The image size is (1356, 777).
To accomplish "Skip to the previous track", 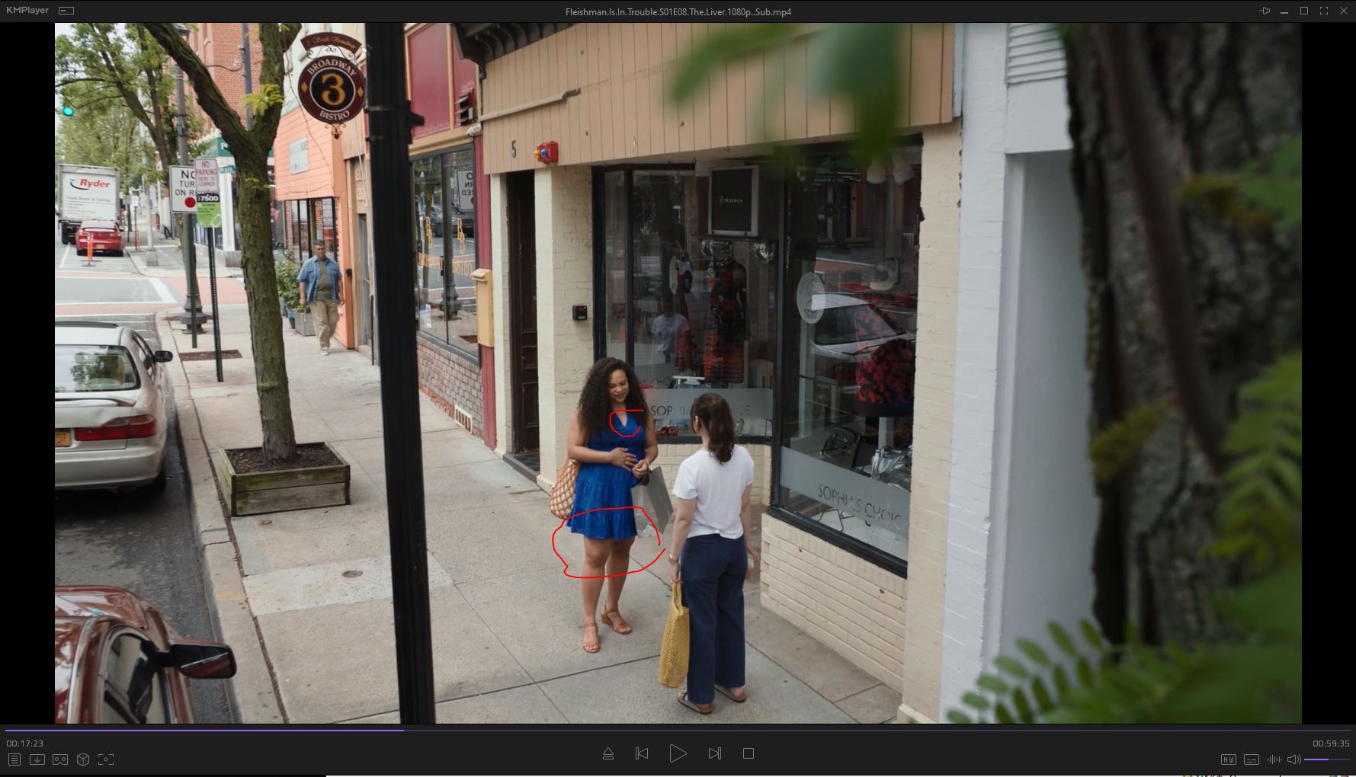I will click(x=642, y=753).
